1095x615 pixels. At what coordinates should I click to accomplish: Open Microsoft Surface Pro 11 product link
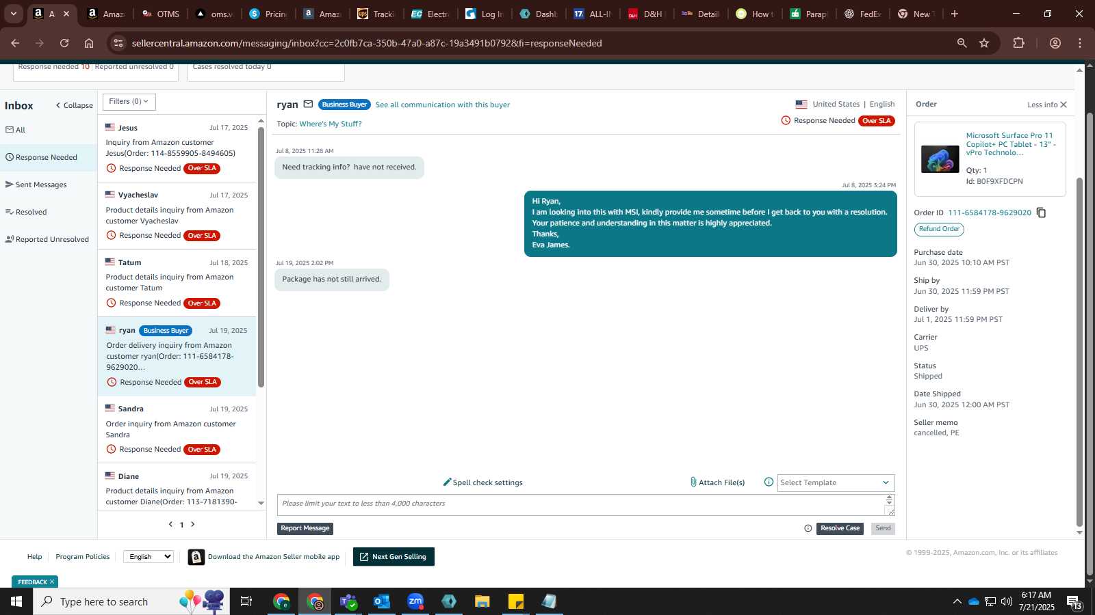pos(1011,144)
